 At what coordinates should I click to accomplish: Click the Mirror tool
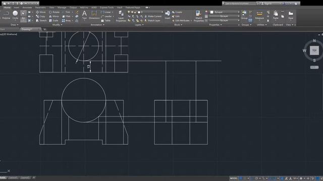54,17
